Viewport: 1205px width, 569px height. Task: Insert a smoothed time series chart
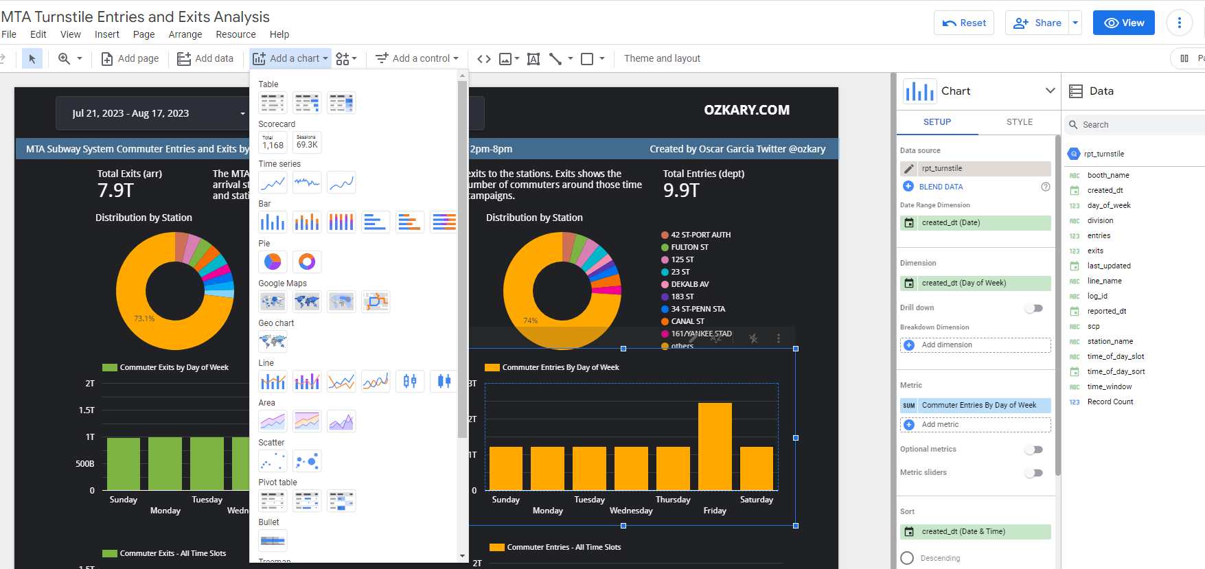tap(341, 183)
